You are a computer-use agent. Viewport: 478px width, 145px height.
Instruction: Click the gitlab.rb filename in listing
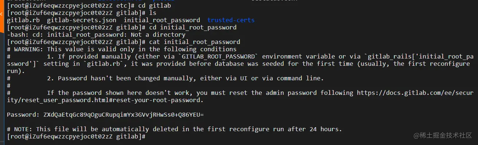[23, 20]
